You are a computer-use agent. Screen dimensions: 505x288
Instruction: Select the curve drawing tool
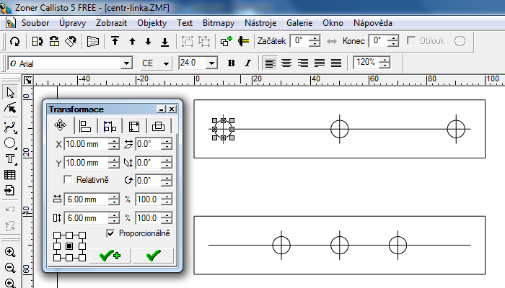[x=10, y=127]
